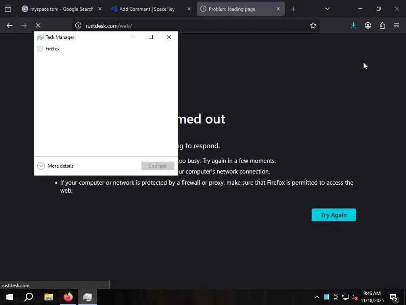This screenshot has height=305, width=406.
Task: Switch to Add Comment SpaceHey tab
Action: [151, 9]
